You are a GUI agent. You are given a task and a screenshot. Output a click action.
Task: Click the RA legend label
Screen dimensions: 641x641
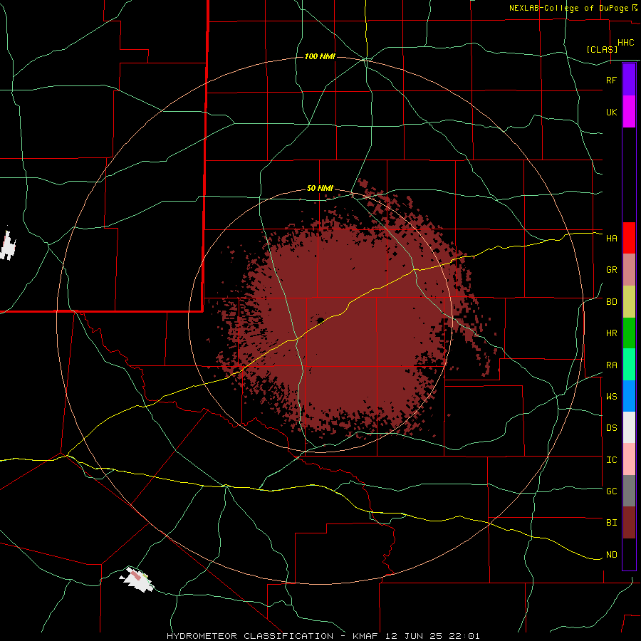pyautogui.click(x=611, y=365)
